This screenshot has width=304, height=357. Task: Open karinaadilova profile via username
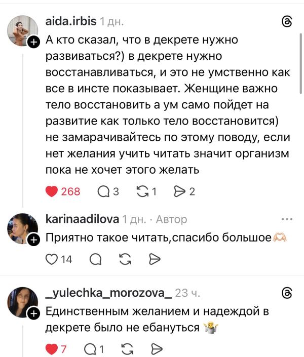click(82, 219)
